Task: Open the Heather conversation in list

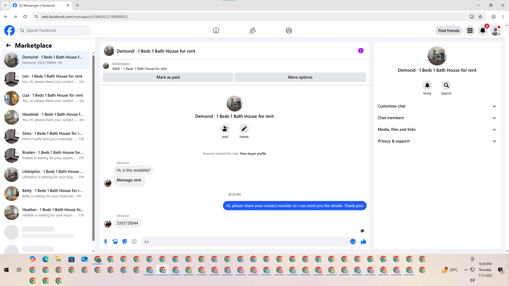Action: coord(46,213)
